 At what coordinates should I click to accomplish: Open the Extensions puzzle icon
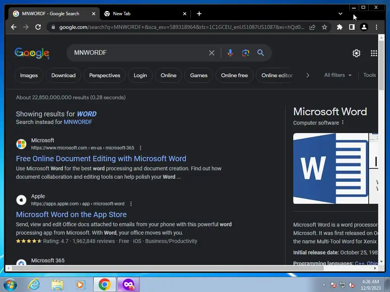(339, 27)
